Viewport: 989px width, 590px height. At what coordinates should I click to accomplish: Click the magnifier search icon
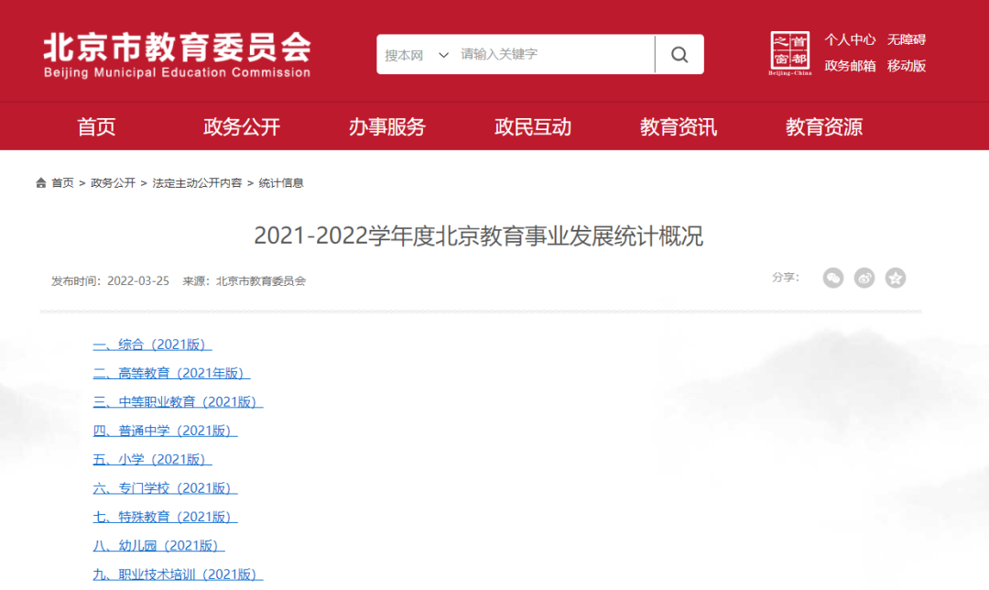tap(679, 55)
